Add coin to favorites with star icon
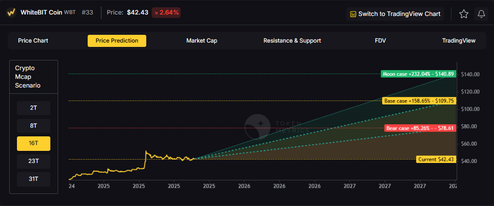 point(463,14)
